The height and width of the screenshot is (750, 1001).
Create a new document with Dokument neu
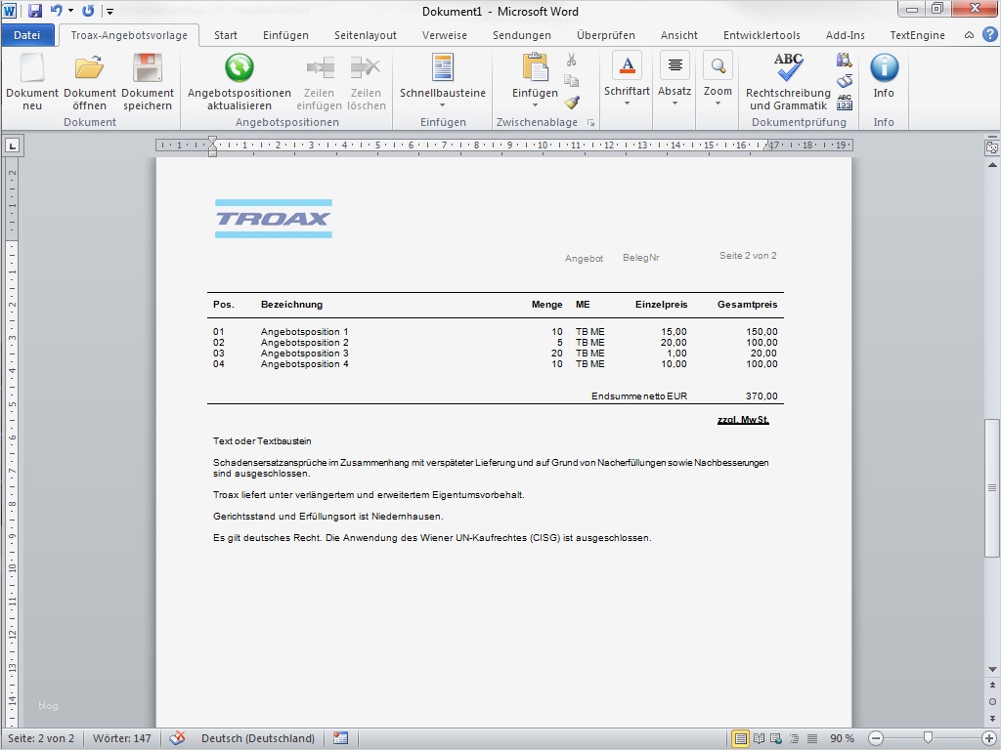(32, 82)
